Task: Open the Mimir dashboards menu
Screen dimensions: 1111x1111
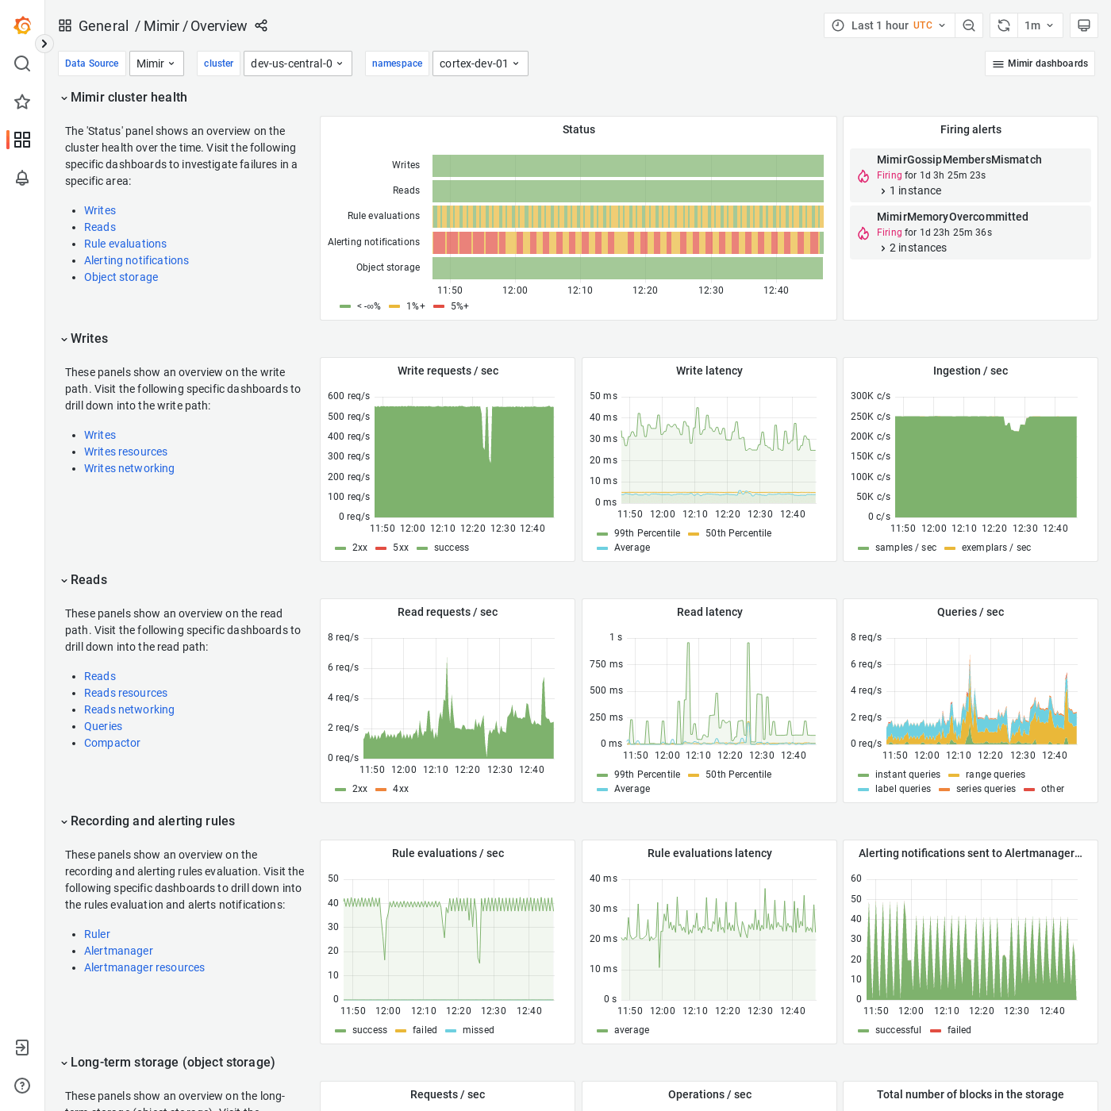Action: (1040, 63)
